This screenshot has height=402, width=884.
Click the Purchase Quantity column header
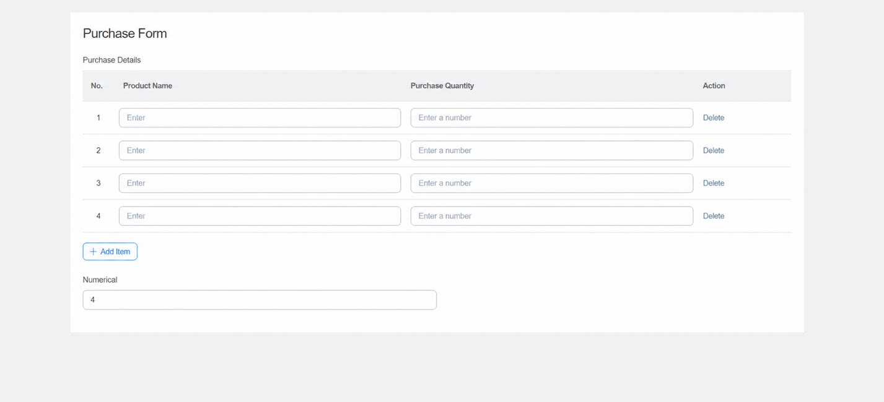[x=442, y=86]
